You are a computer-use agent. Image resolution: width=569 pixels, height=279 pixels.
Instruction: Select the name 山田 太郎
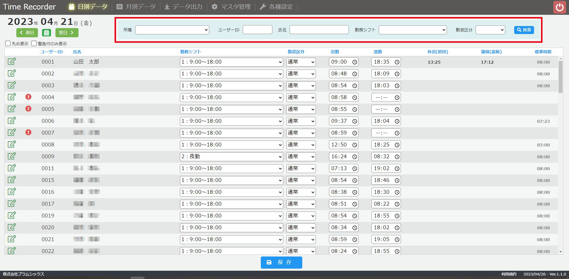[86, 62]
